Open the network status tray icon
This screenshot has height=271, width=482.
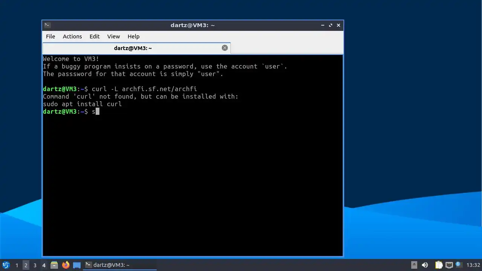pyautogui.click(x=449, y=265)
